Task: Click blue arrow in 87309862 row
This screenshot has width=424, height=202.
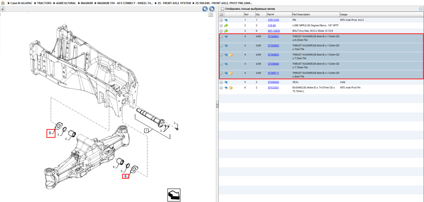Action: [226, 46]
